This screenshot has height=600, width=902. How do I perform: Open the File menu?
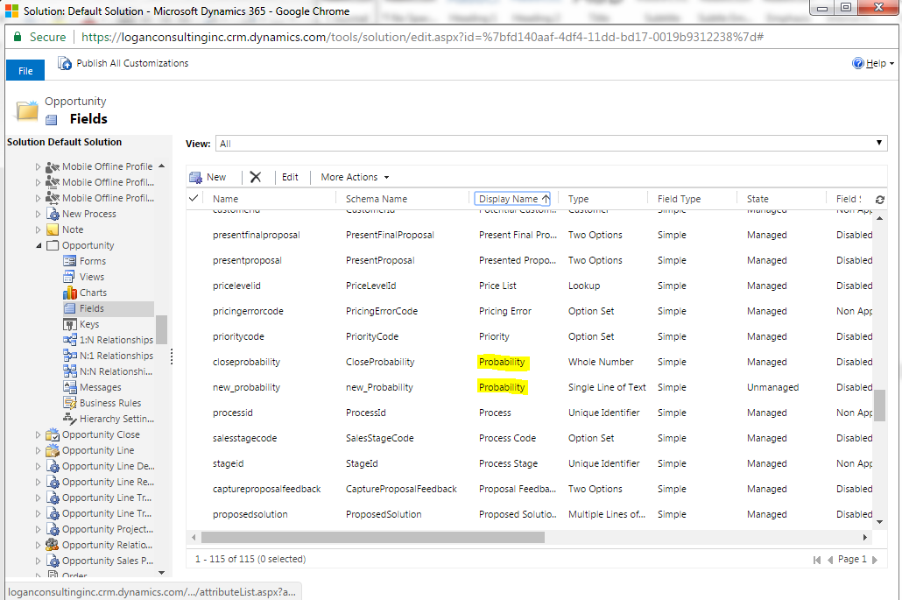[25, 71]
